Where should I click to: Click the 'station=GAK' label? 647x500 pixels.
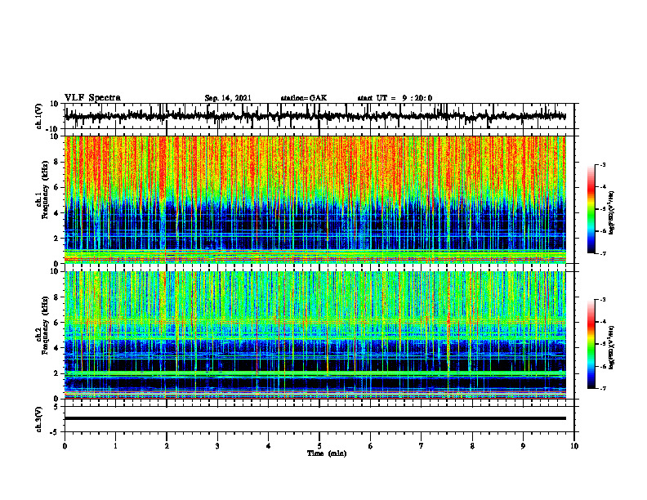(304, 98)
